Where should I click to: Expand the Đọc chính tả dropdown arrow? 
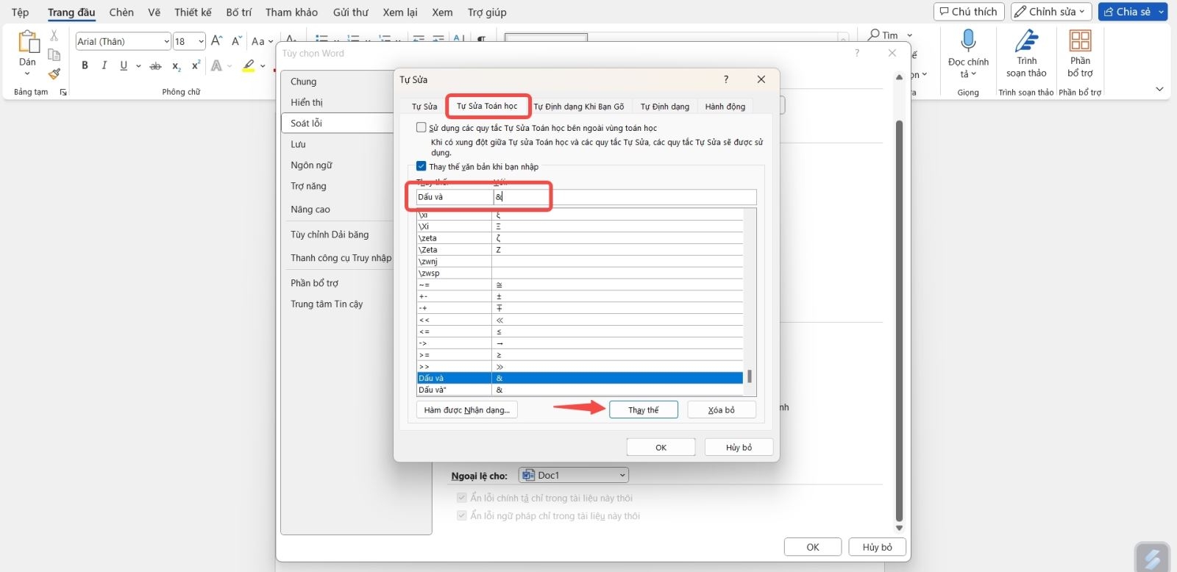(973, 74)
